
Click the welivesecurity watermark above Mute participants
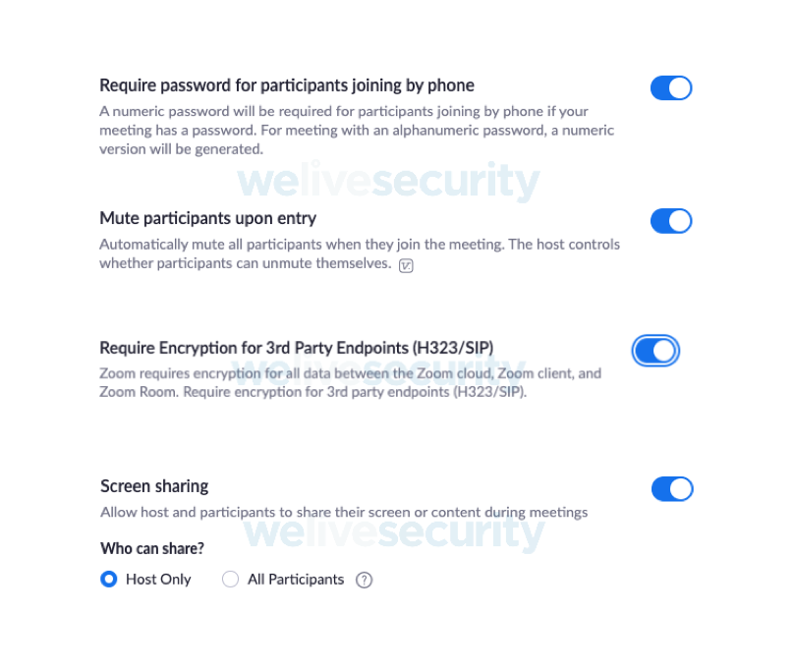[x=388, y=181]
